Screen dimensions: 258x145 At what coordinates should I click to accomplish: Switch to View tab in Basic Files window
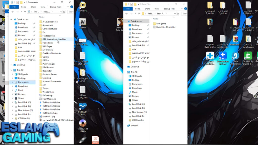157,9
